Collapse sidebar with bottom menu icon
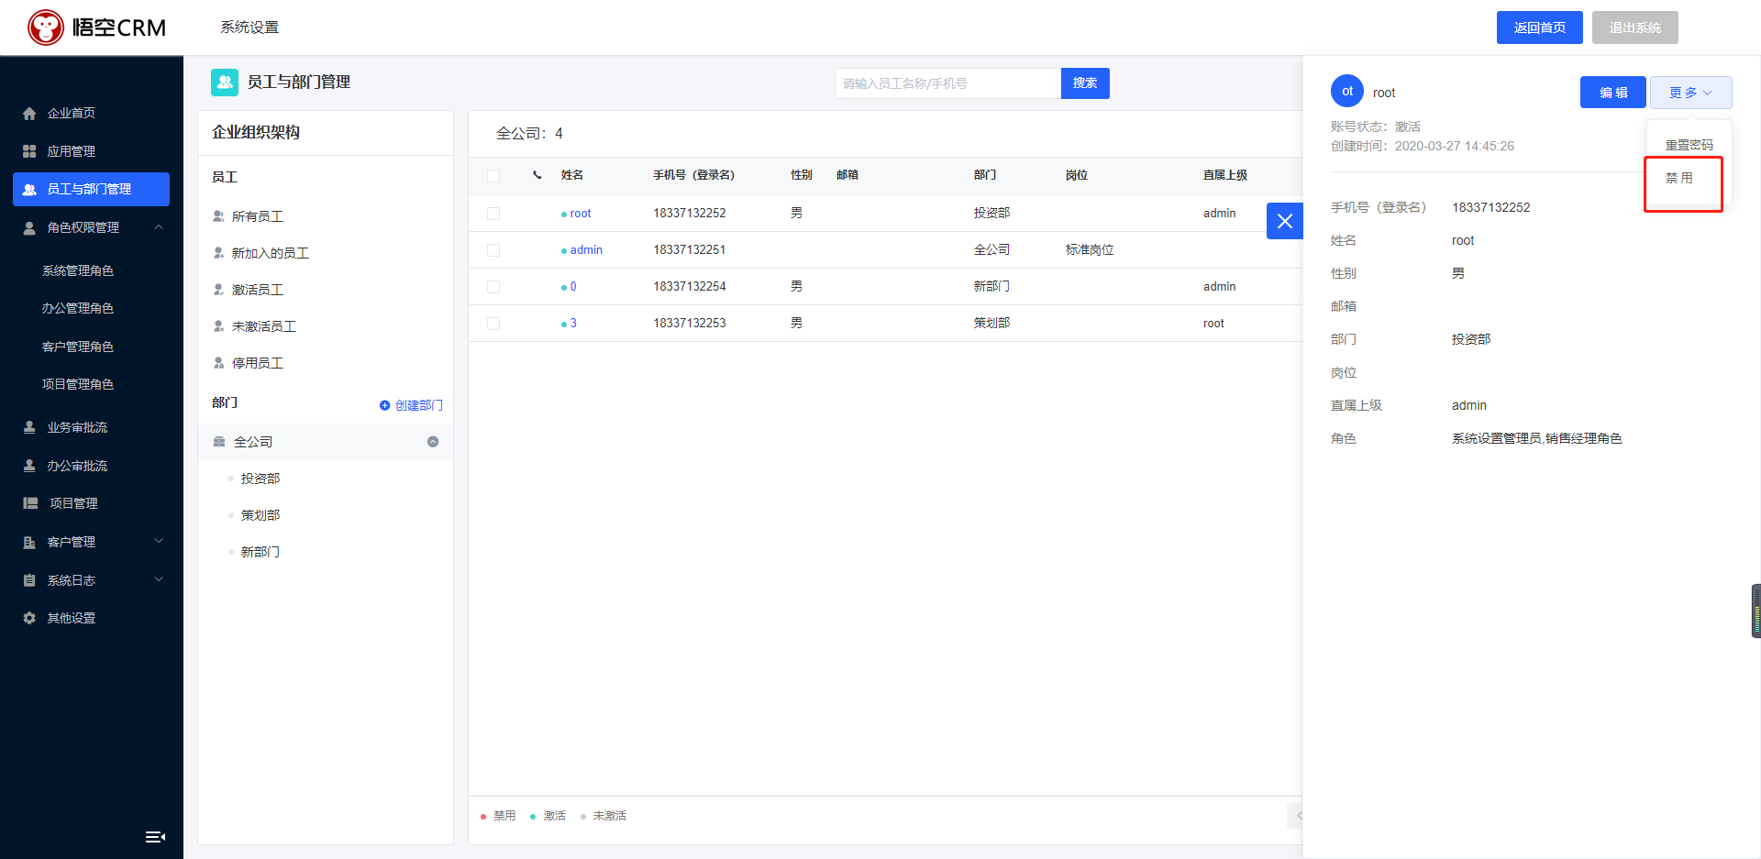Screen dimensions: 1761x859 point(155,836)
